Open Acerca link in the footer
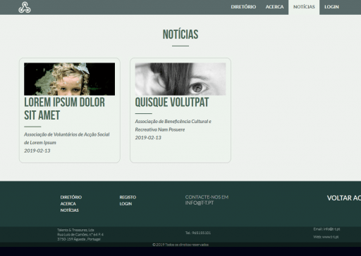Screen dimensions: 361x256 68,204
